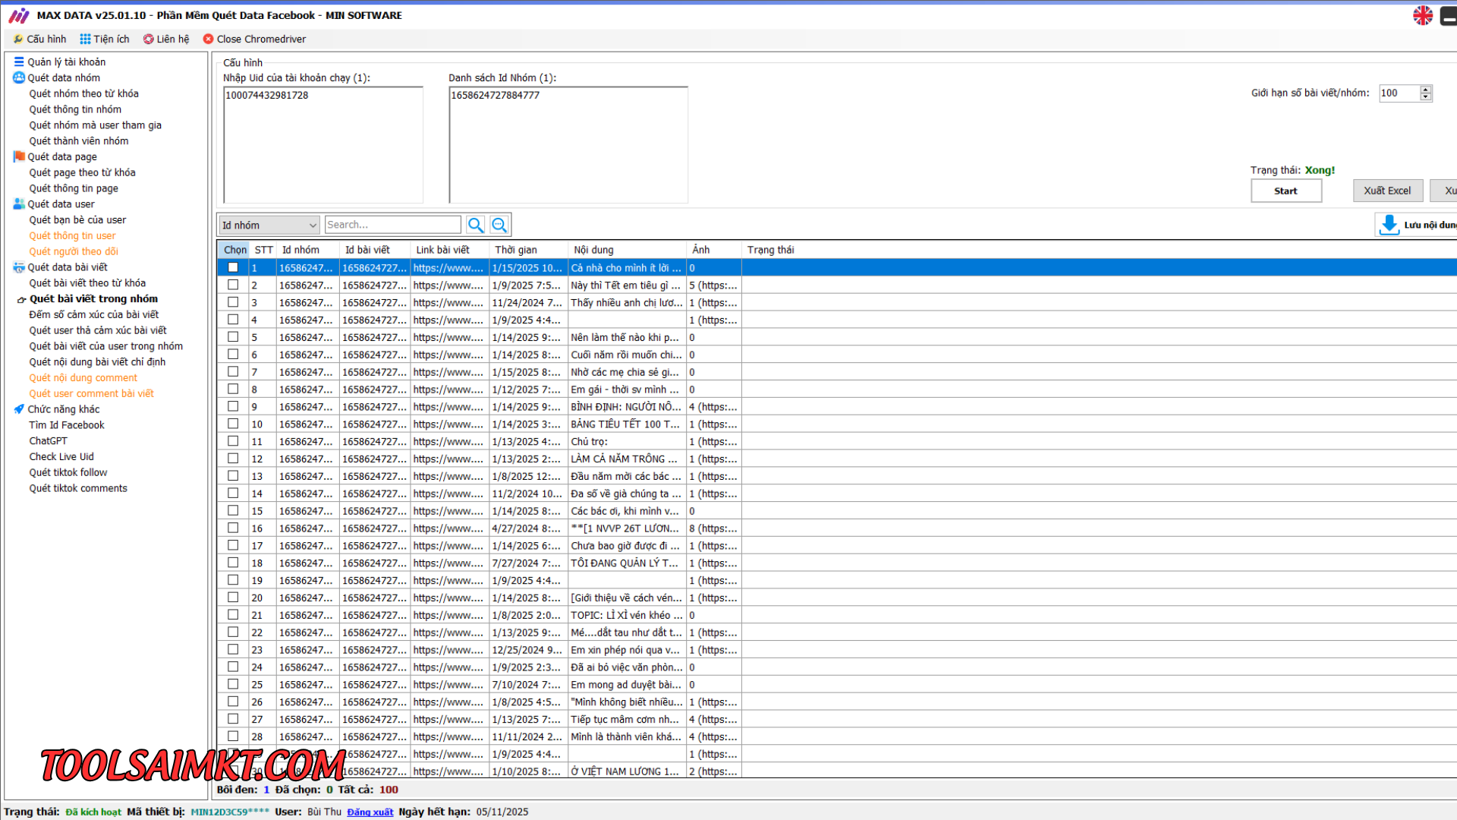Image resolution: width=1457 pixels, height=820 pixels.
Task: Click Close Chromedriver in the toolbar
Action: tap(254, 39)
